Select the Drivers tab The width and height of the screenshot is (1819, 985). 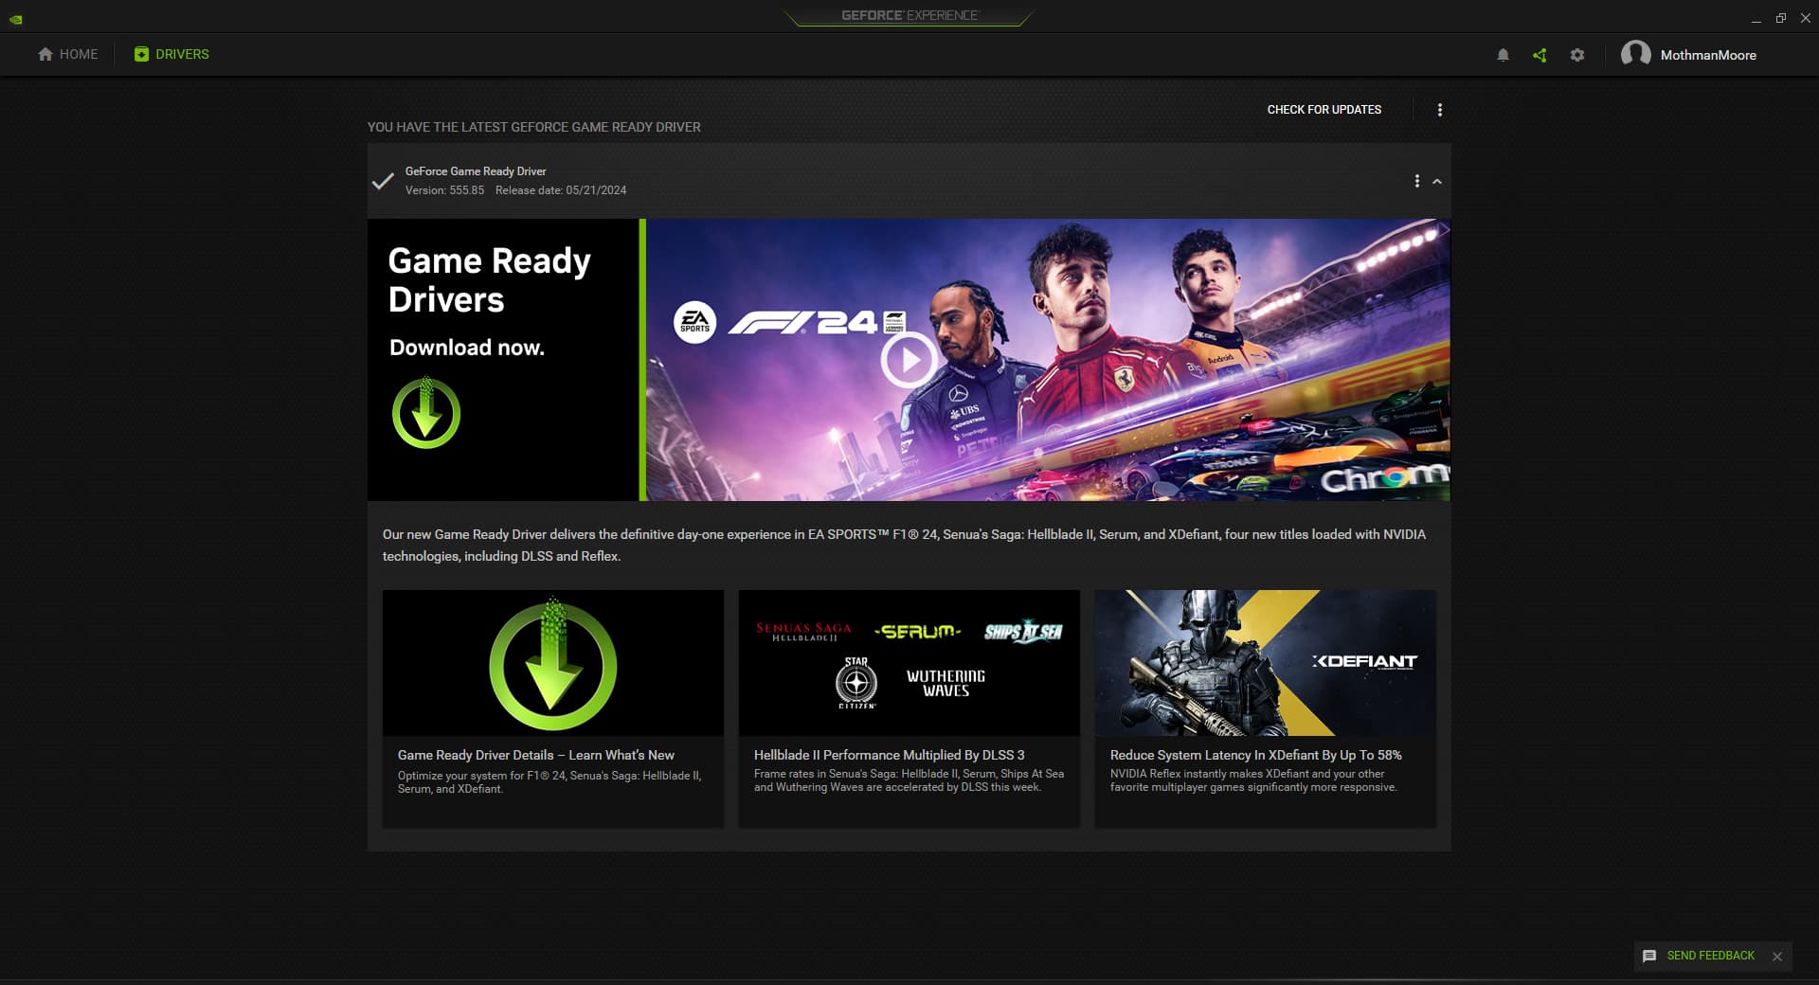click(171, 54)
